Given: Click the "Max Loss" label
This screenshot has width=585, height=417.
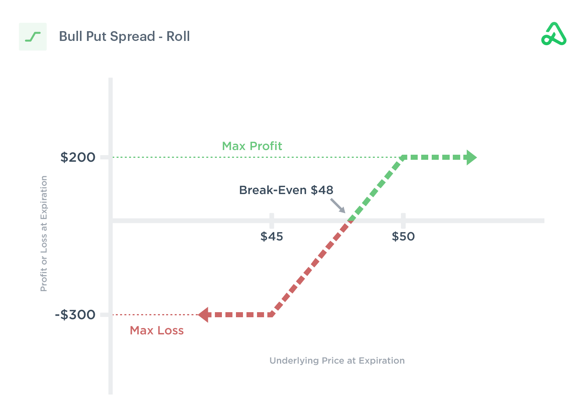Looking at the screenshot, I should [156, 330].
